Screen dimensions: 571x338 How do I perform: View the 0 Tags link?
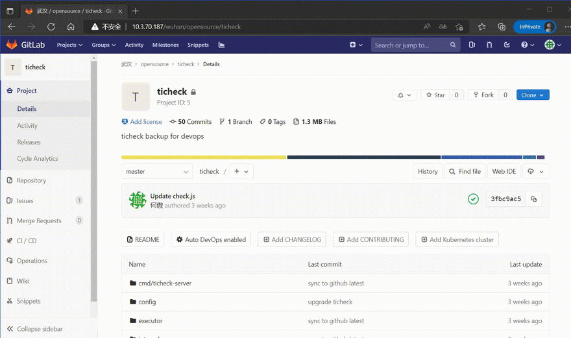[273, 122]
